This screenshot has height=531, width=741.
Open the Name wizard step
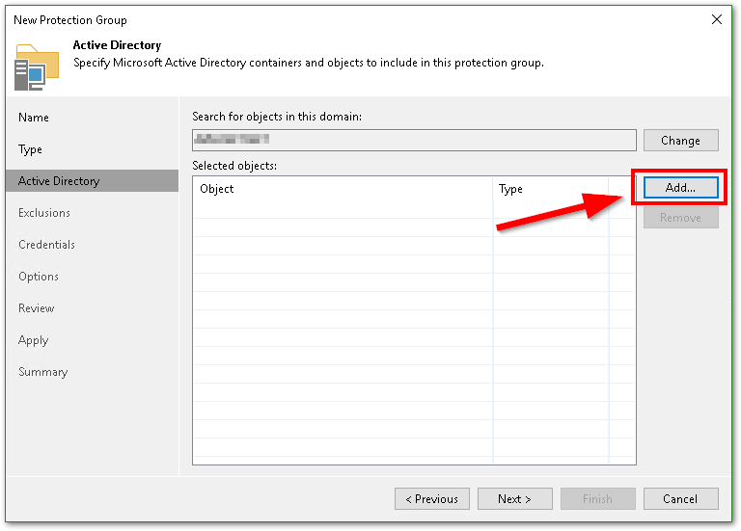click(x=34, y=118)
